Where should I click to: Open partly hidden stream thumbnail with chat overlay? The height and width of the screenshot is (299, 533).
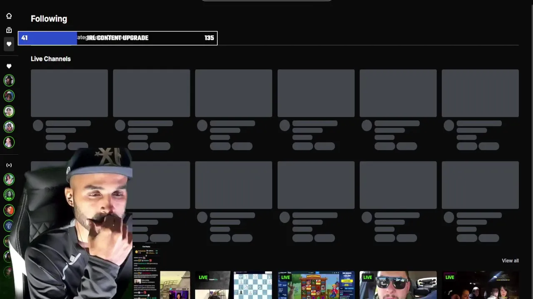click(x=162, y=285)
